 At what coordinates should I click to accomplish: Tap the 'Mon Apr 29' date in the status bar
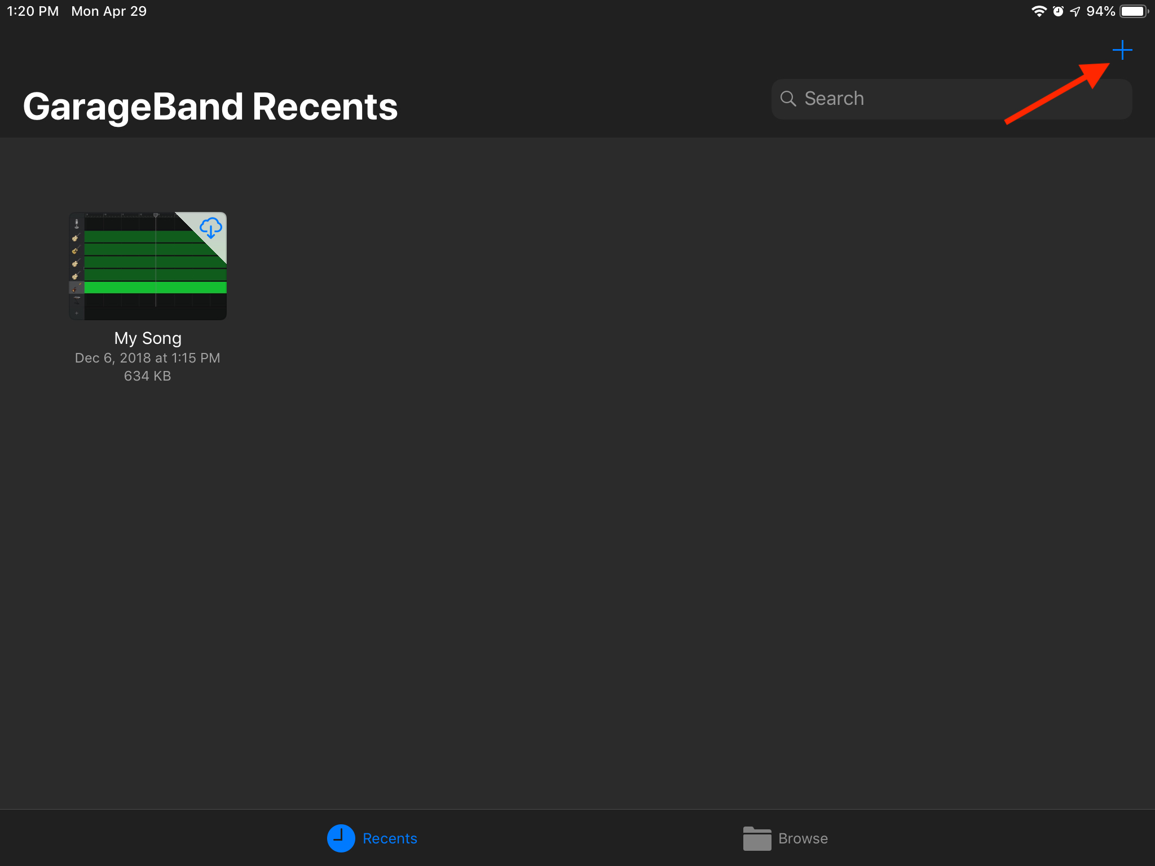(109, 11)
